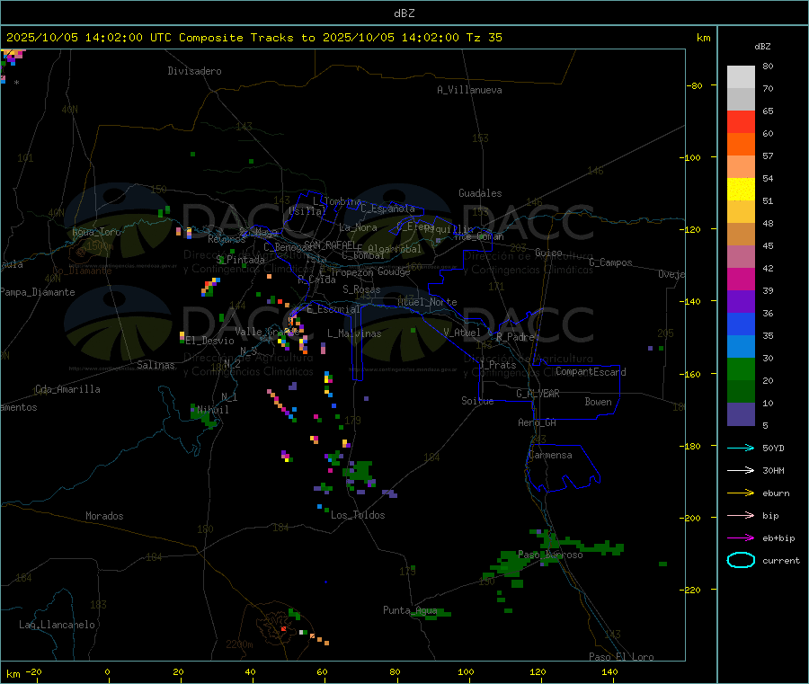Click the 'Lag.Llancanelo' map label
This screenshot has height=684, width=809.
point(57,625)
